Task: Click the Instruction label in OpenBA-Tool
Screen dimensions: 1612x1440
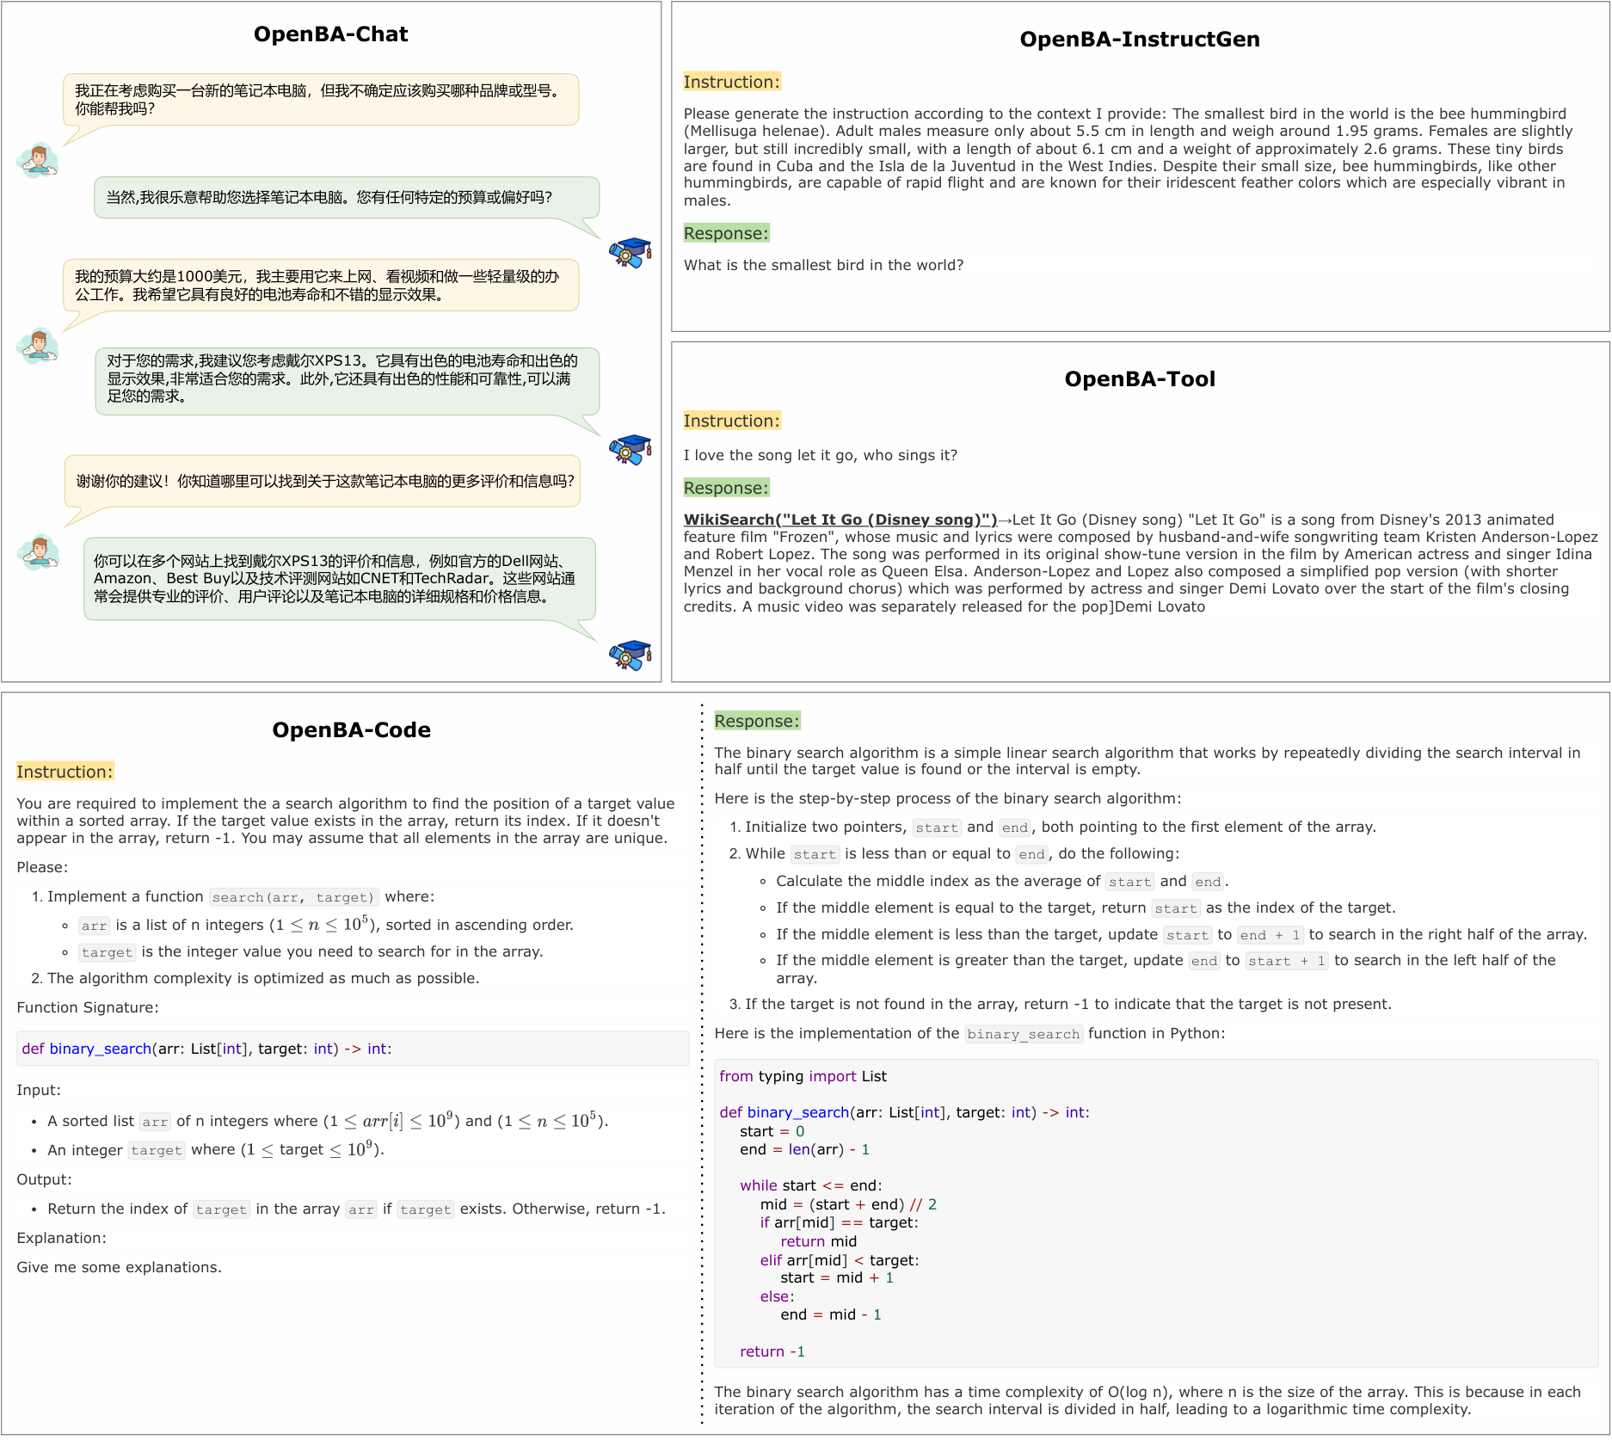Action: click(x=732, y=421)
